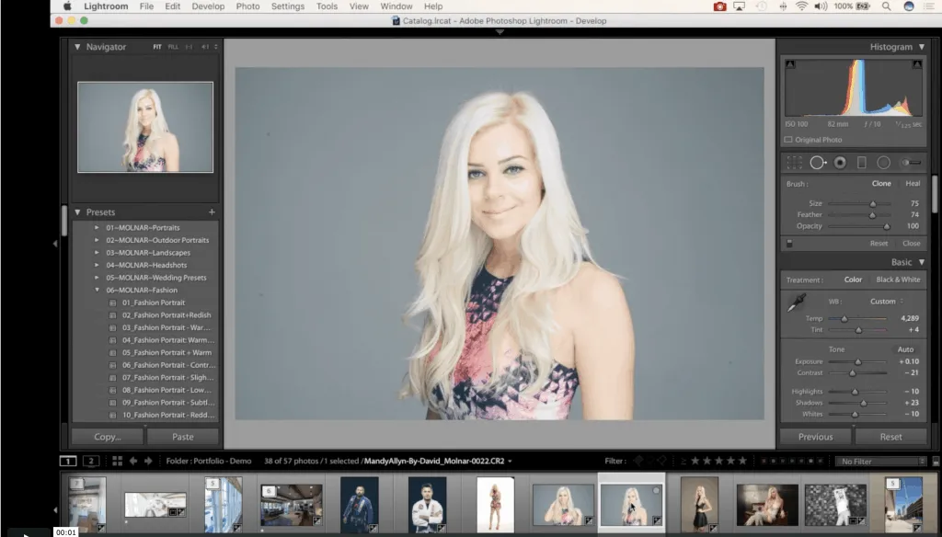Open WB Custom dropdown
The width and height of the screenshot is (942, 537).
pos(886,301)
